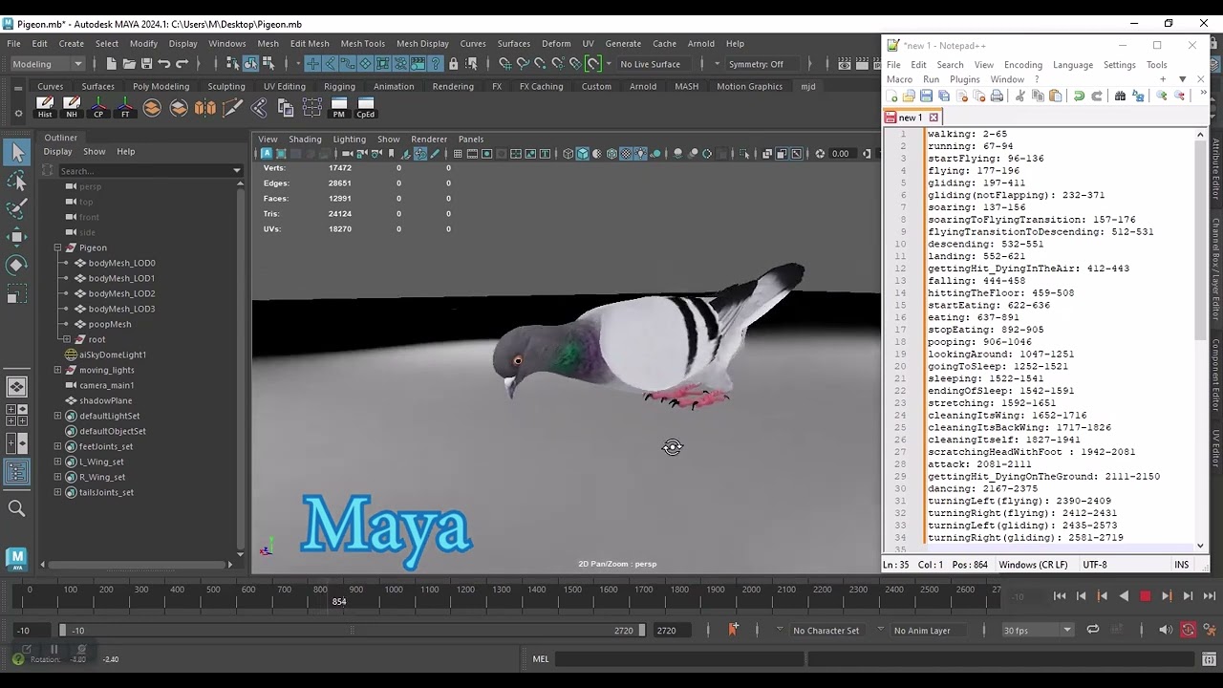Create a new scene in Maya toolbar
This screenshot has height=688, width=1223.
(x=112, y=64)
